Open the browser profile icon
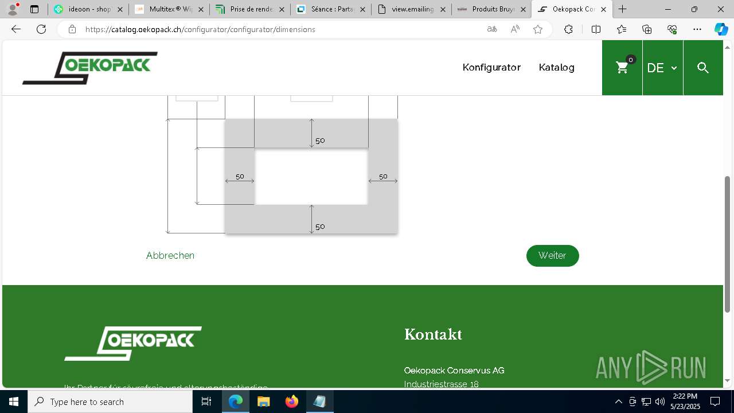 click(x=13, y=9)
